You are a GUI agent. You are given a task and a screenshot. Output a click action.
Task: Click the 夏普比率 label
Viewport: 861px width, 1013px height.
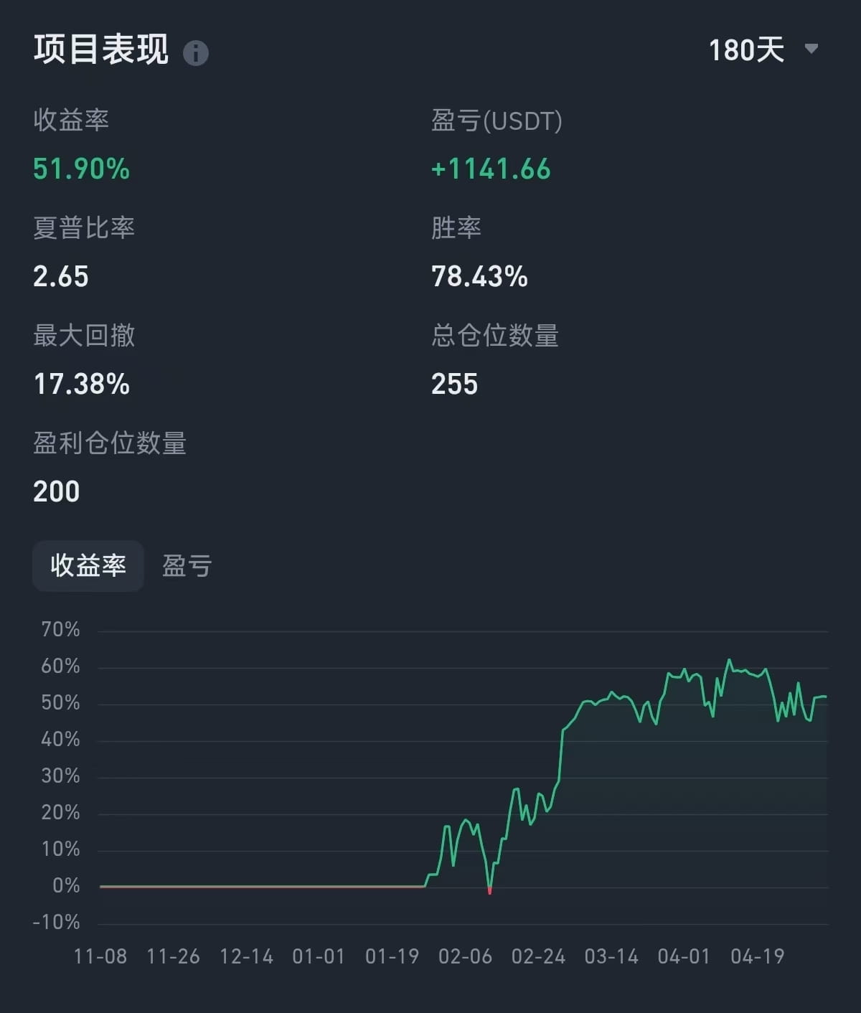click(84, 228)
